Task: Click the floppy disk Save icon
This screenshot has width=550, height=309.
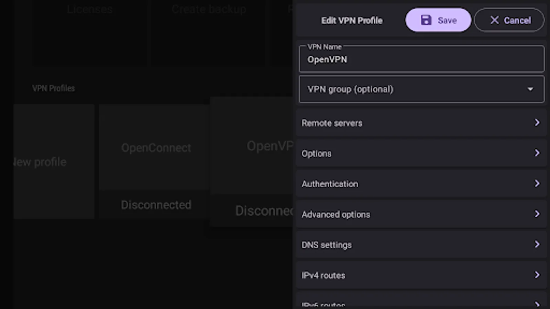Action: (x=426, y=20)
